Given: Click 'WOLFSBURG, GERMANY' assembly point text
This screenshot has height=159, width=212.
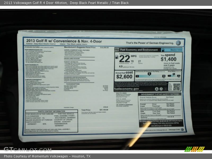Looking at the screenshot, I should pyautogui.click(x=65, y=118).
